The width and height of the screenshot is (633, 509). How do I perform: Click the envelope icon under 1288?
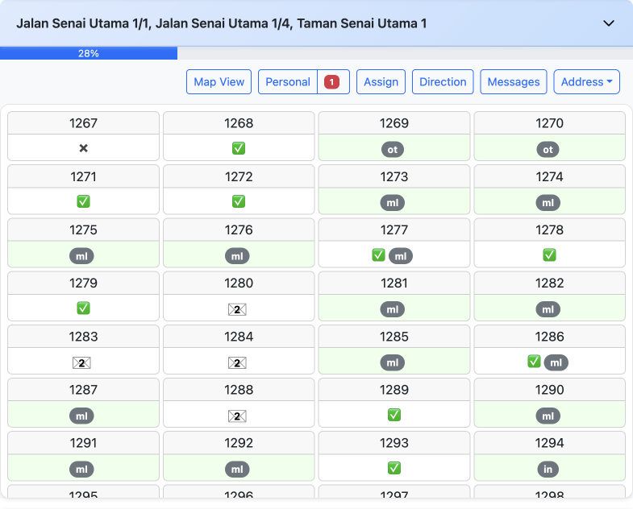tap(238, 416)
